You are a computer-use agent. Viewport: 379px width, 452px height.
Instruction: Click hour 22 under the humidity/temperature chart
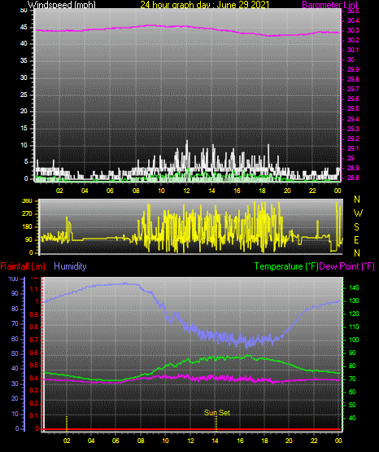[x=314, y=441]
